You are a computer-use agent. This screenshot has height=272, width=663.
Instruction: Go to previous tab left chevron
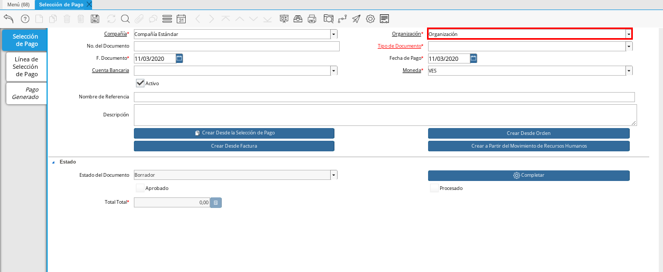click(198, 19)
